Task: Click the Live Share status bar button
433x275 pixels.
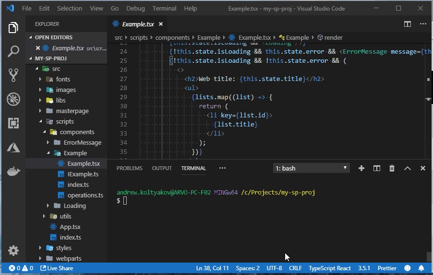Action: click(57, 268)
